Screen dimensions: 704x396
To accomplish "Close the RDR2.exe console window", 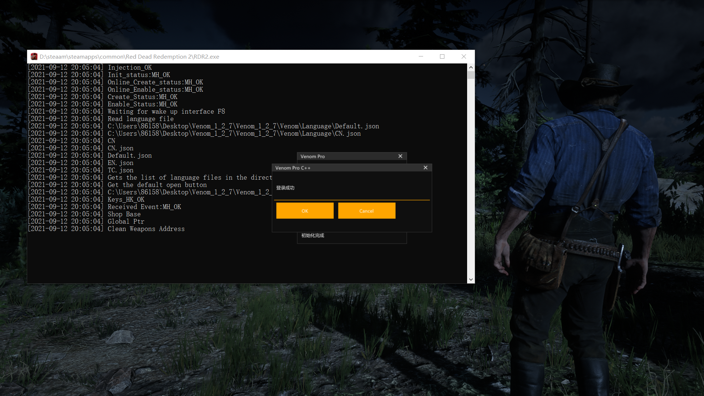I will 464,56.
